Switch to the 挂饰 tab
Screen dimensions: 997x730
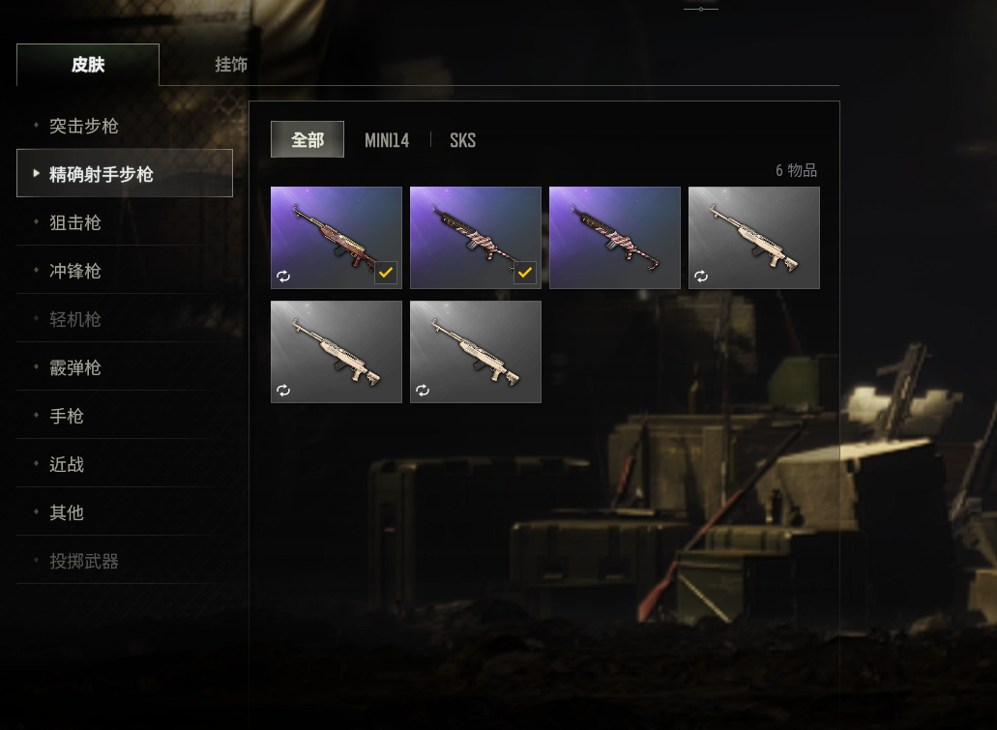pyautogui.click(x=231, y=64)
